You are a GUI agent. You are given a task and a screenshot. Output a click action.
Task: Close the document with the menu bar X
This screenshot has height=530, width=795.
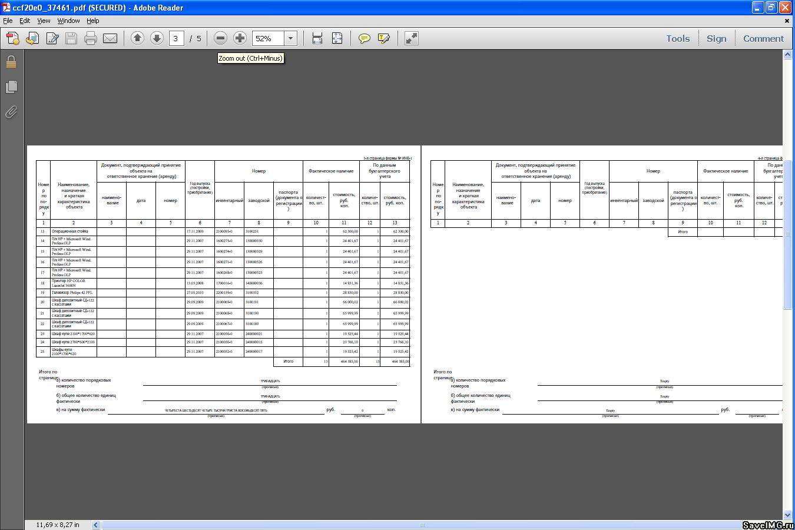pos(787,21)
